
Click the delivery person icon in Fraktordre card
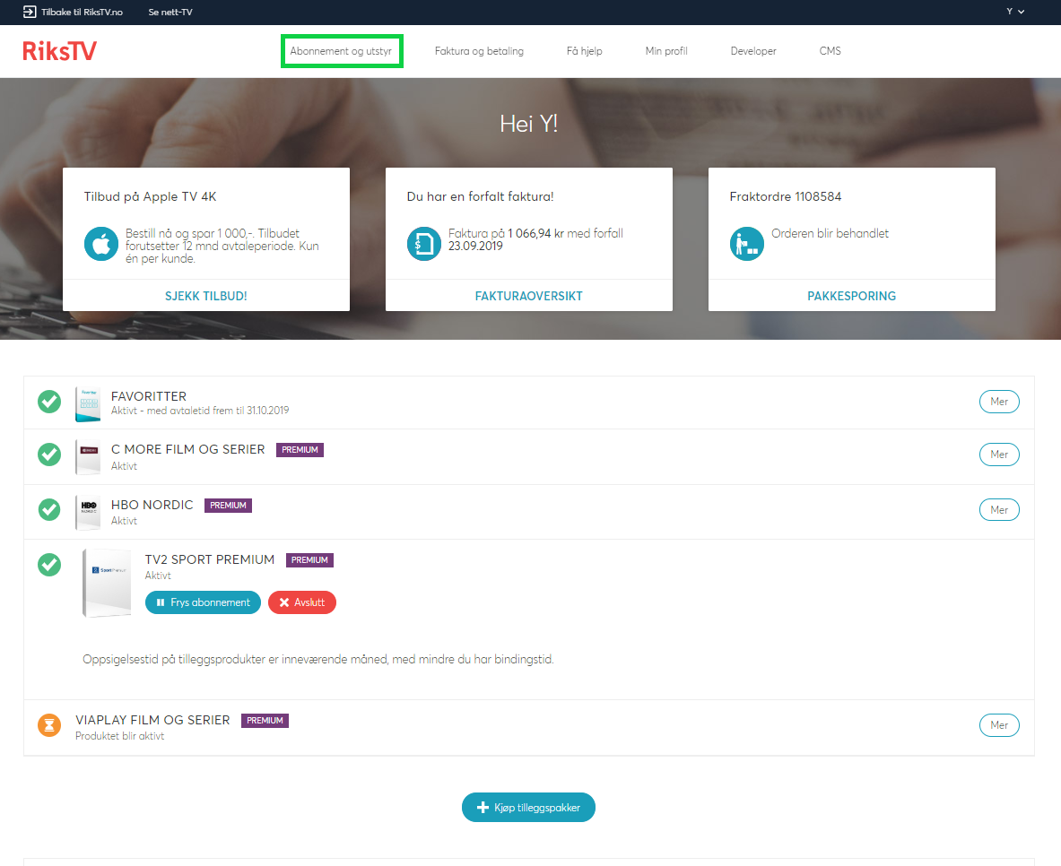coord(747,244)
